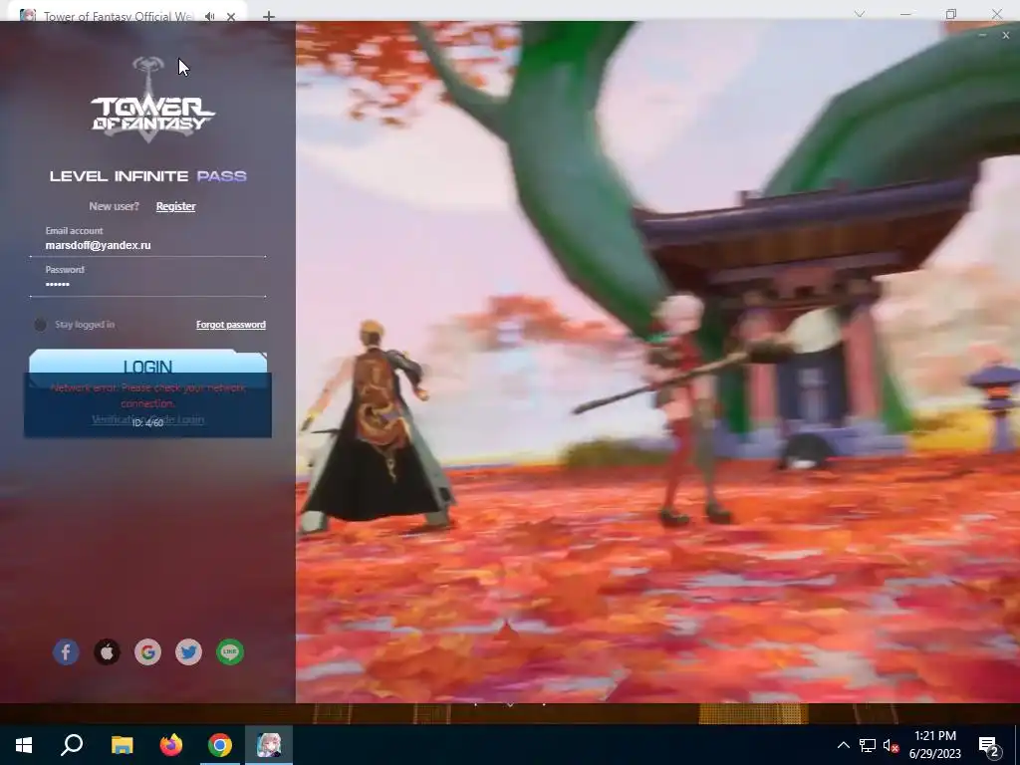Open network tray icon

[x=868, y=745]
